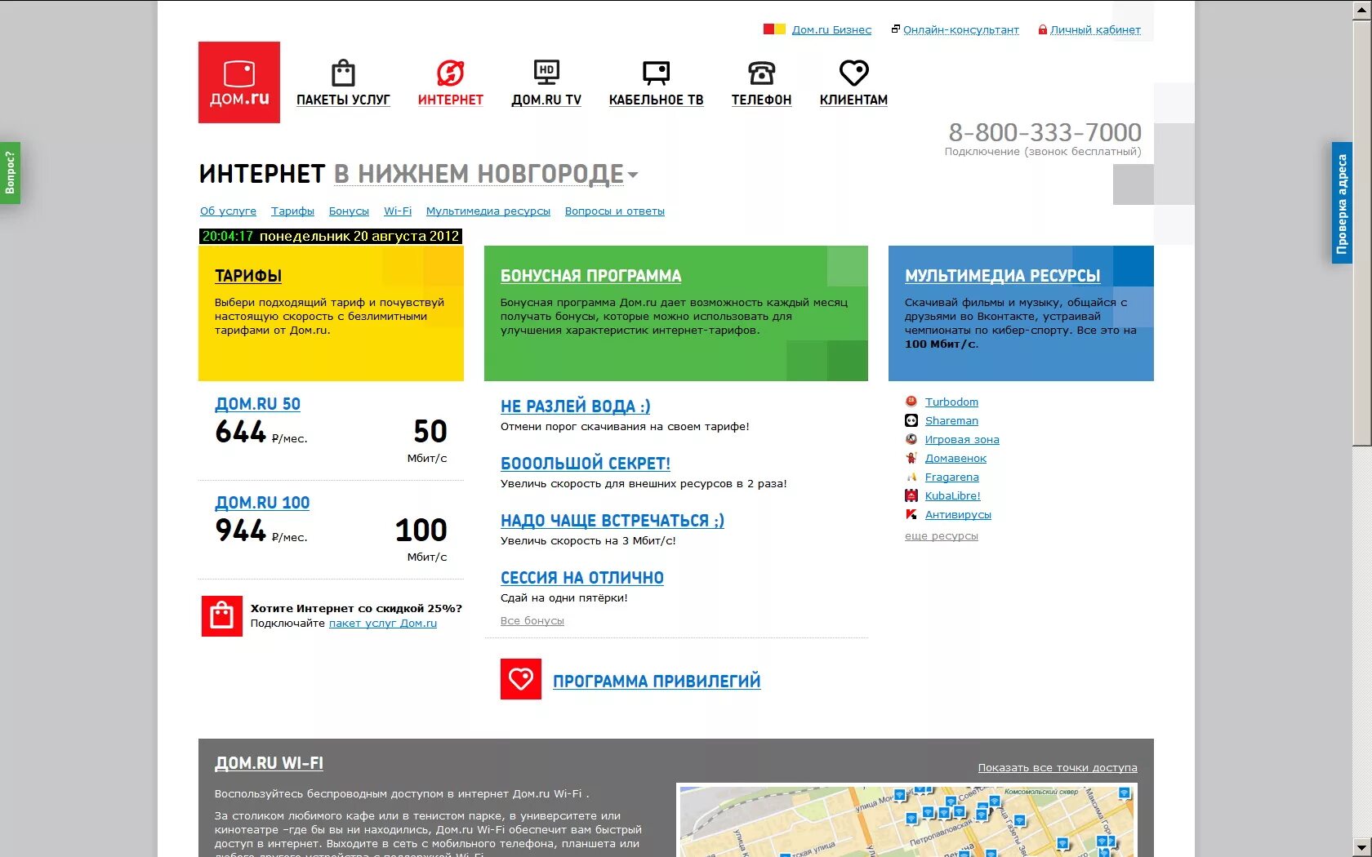Image resolution: width=1372 pixels, height=857 pixels.
Task: Open the Не разлей вода bonus
Action: tap(575, 406)
